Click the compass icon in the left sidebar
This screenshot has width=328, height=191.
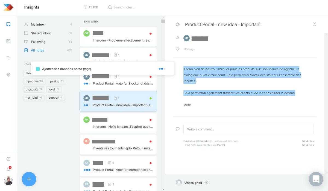8,74
